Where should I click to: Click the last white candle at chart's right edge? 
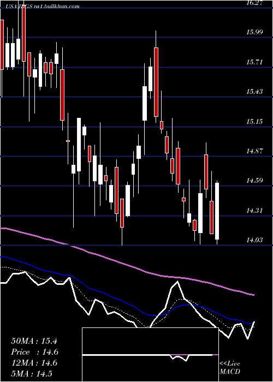pyautogui.click(x=217, y=211)
